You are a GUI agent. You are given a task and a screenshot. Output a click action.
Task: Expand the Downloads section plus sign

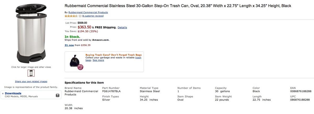[3, 93]
